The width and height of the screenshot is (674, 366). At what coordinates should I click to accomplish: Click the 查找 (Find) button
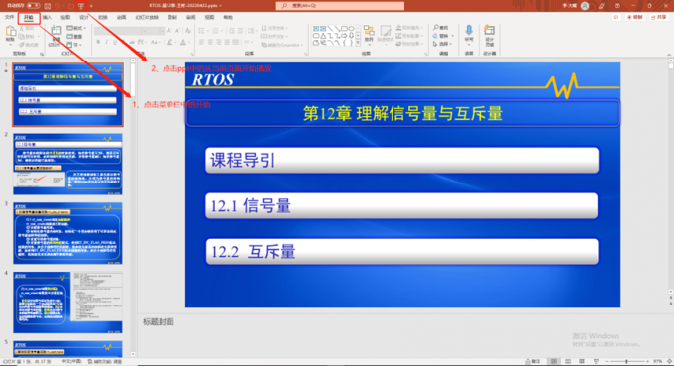(x=441, y=28)
